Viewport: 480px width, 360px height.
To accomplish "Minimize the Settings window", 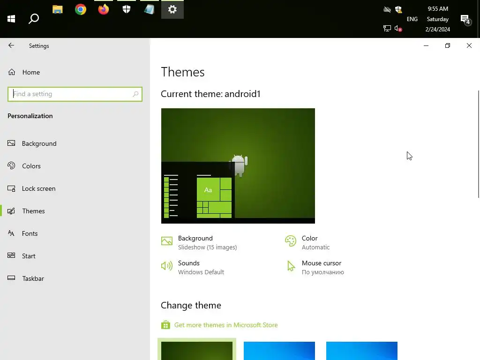I will 426,45.
